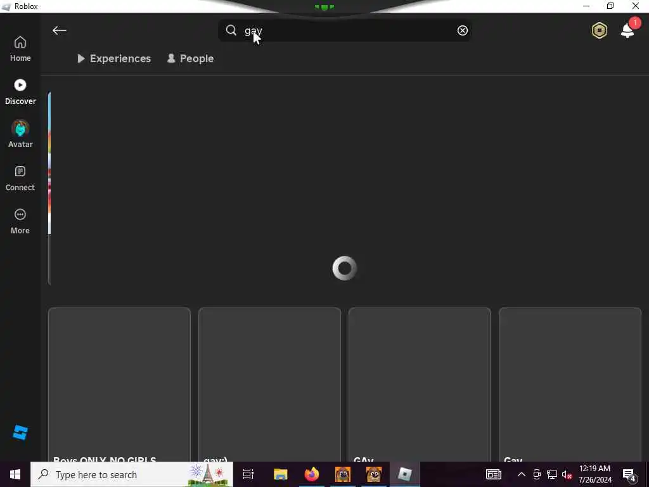The image size is (649, 487).
Task: Click into the search box containing gay
Action: 344,30
